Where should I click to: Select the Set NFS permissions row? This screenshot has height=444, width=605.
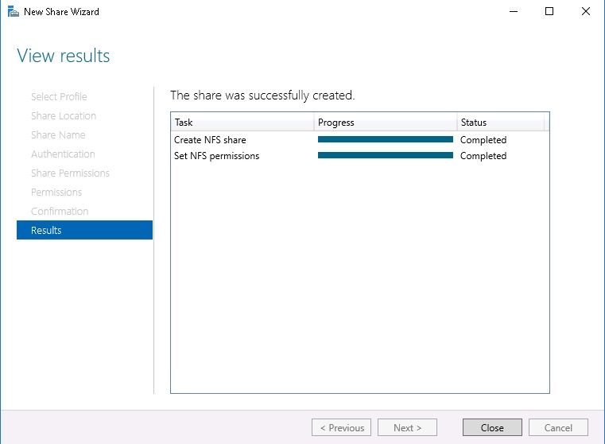359,156
